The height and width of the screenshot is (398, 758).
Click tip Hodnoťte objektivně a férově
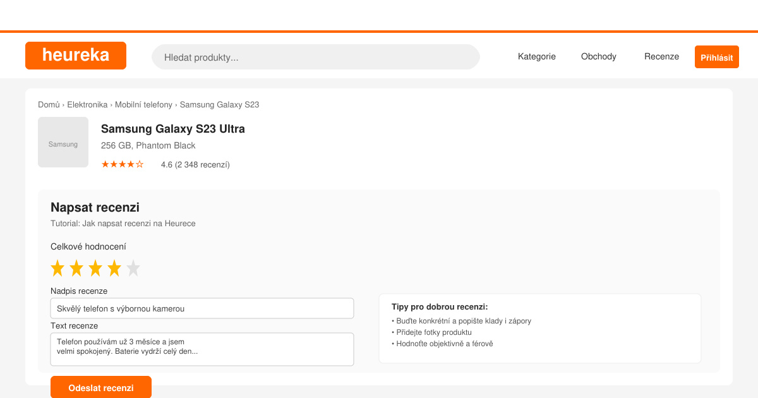[442, 344]
